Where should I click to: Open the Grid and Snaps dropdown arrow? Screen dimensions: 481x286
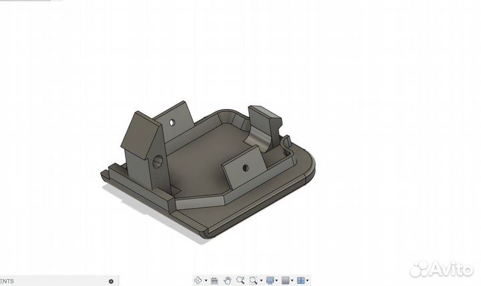coord(293,281)
